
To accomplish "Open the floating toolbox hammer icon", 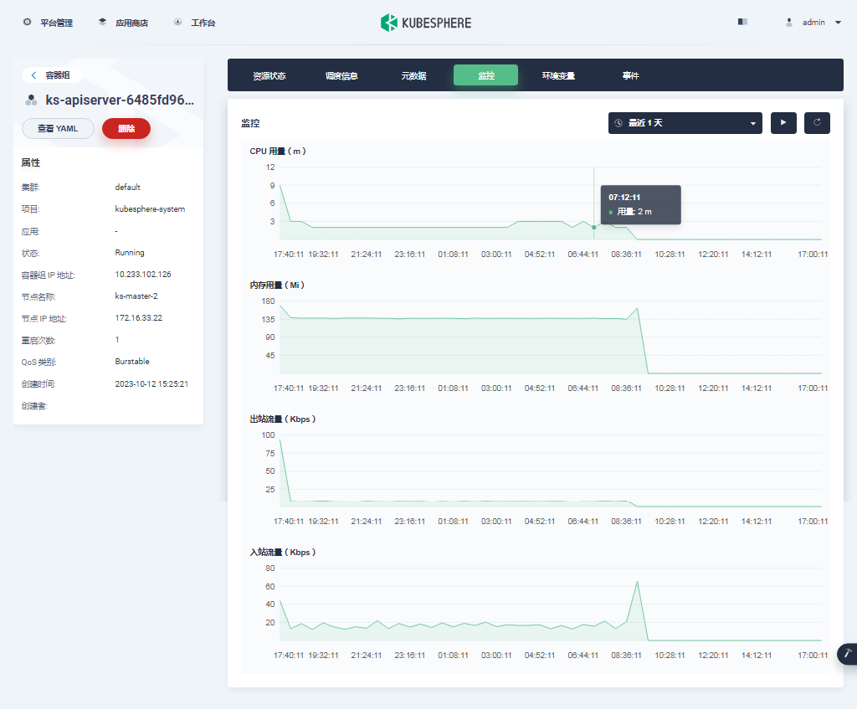I will point(848,654).
